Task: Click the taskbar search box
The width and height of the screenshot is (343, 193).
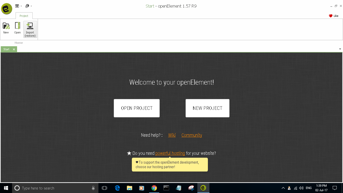Action: point(55,188)
